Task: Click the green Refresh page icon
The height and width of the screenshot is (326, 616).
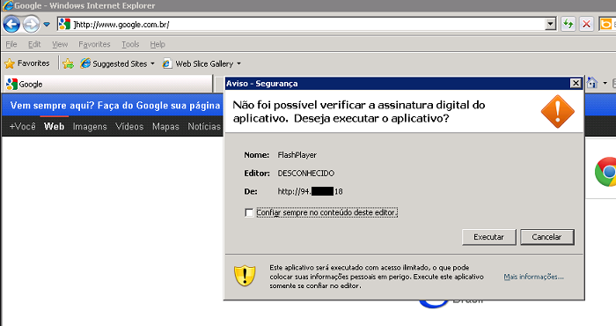Action: click(568, 25)
